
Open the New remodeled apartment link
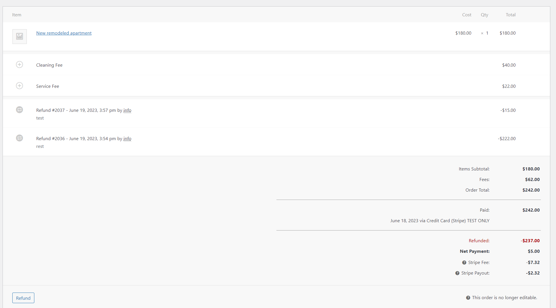pyautogui.click(x=64, y=33)
